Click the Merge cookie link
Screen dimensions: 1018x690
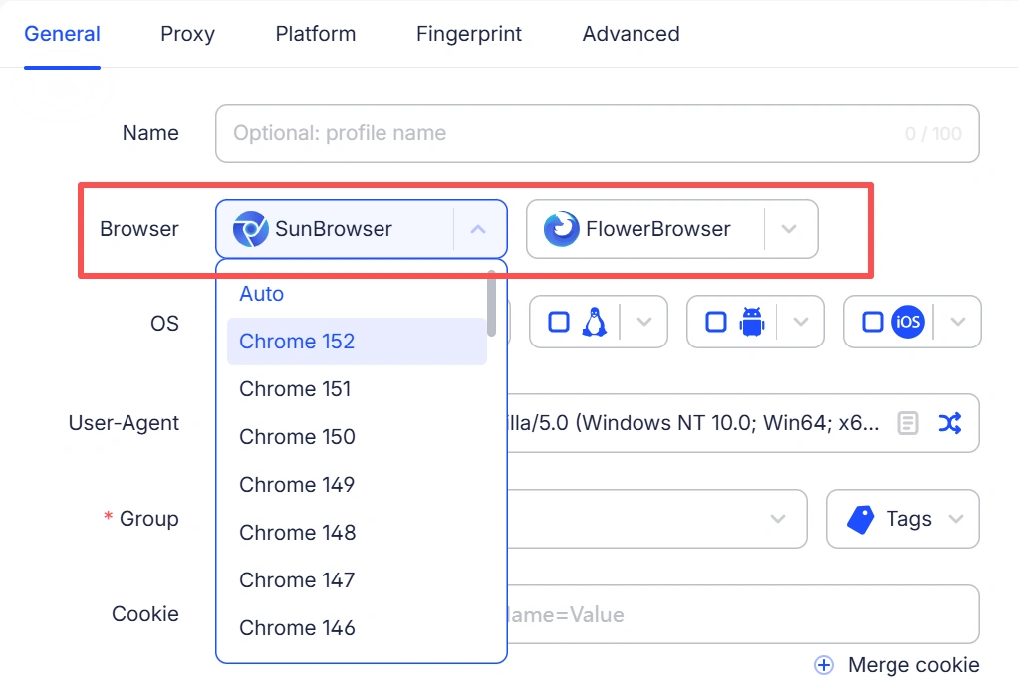pyautogui.click(x=913, y=665)
